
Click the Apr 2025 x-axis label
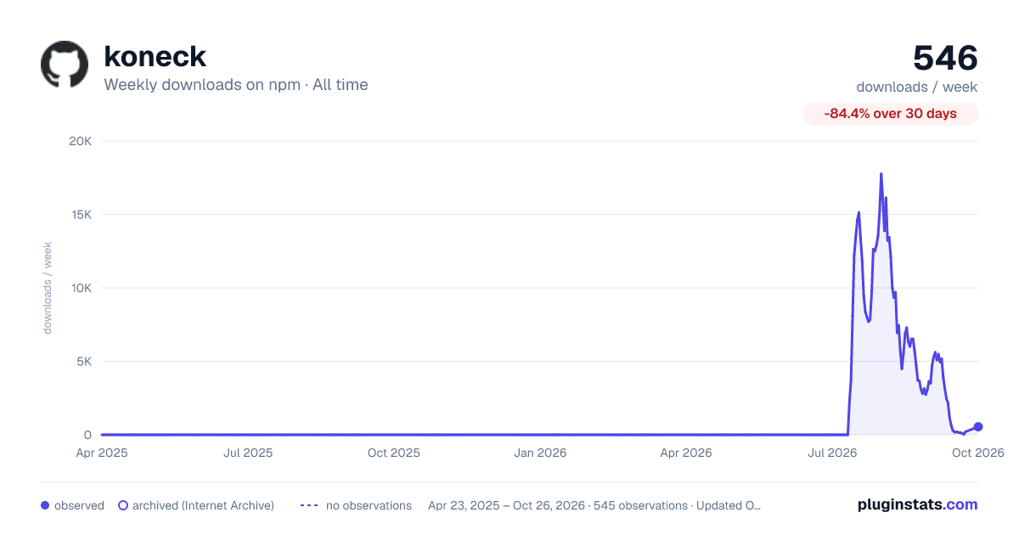(102, 453)
